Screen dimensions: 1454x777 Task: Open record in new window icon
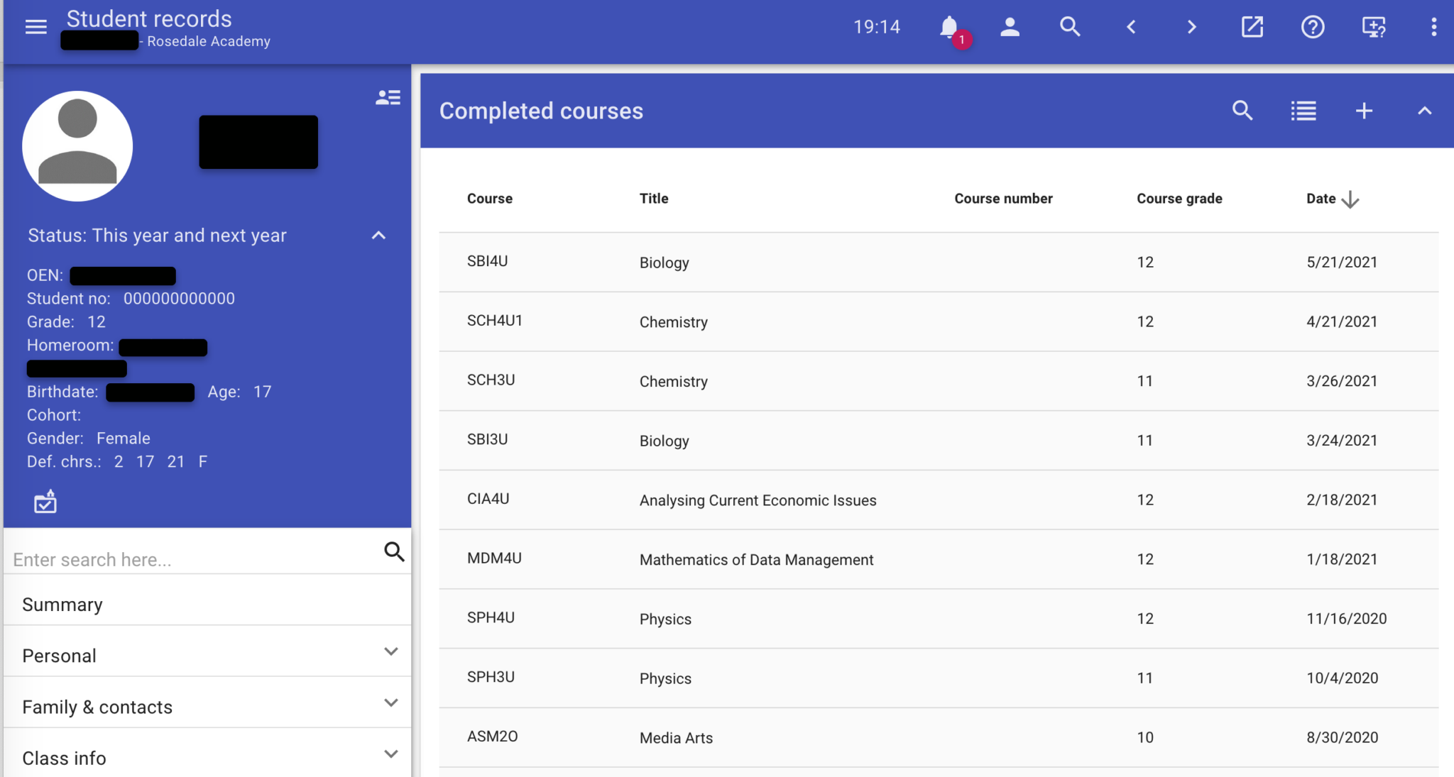click(x=1252, y=27)
